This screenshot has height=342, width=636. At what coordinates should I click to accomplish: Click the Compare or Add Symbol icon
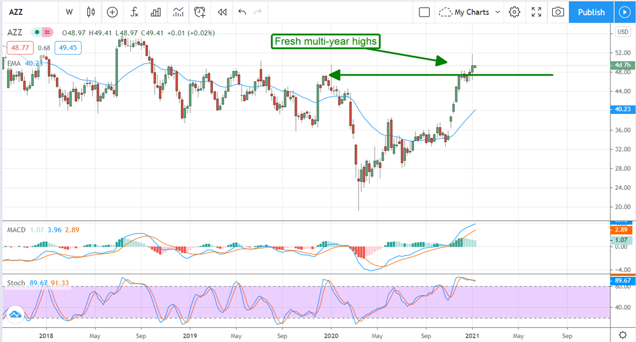pyautogui.click(x=112, y=12)
